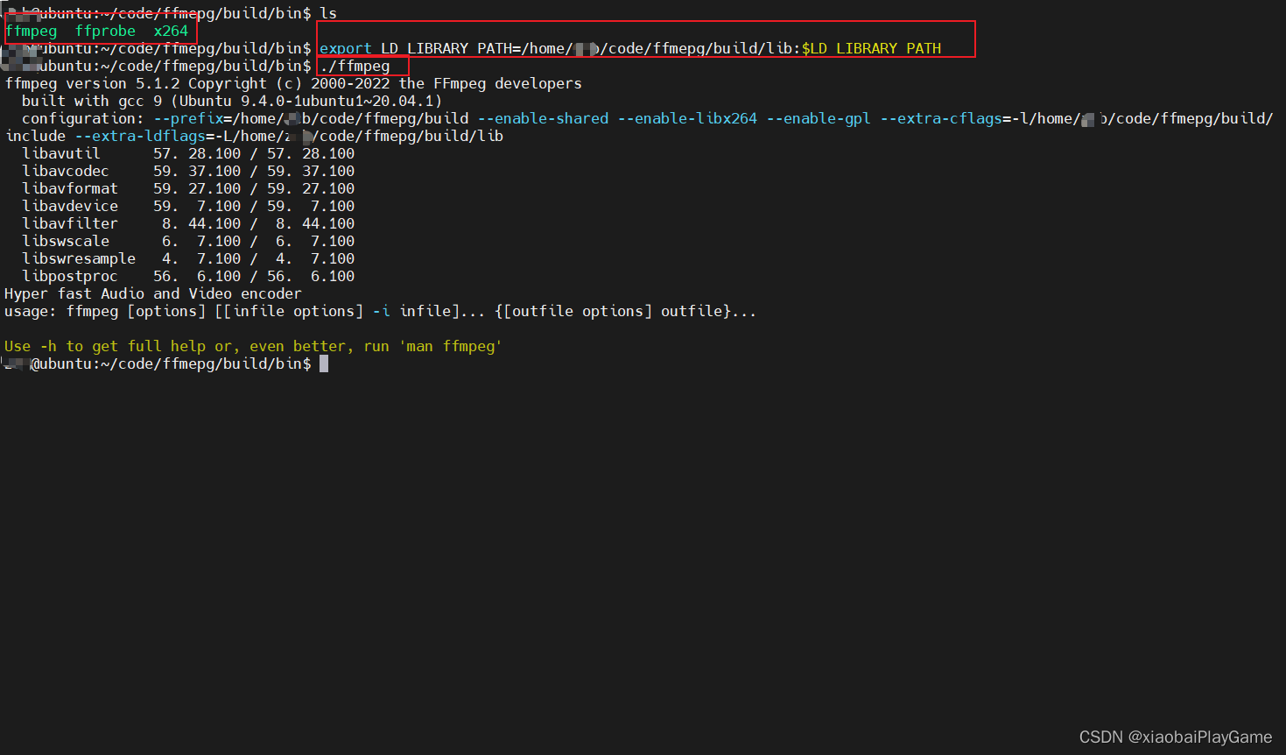Select the 'x264' file name
This screenshot has width=1286, height=755.
click(x=171, y=32)
